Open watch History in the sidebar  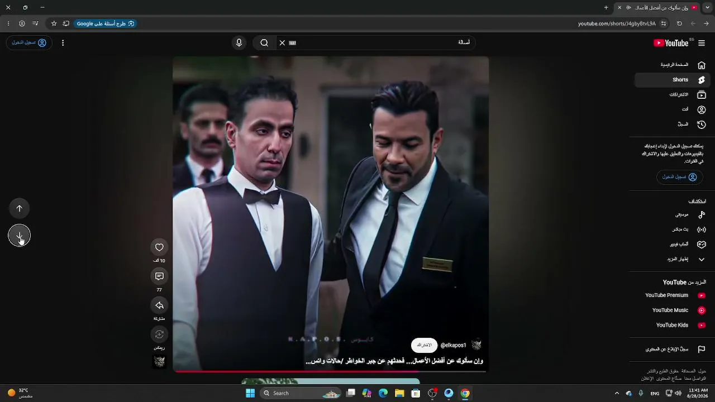pos(672,125)
